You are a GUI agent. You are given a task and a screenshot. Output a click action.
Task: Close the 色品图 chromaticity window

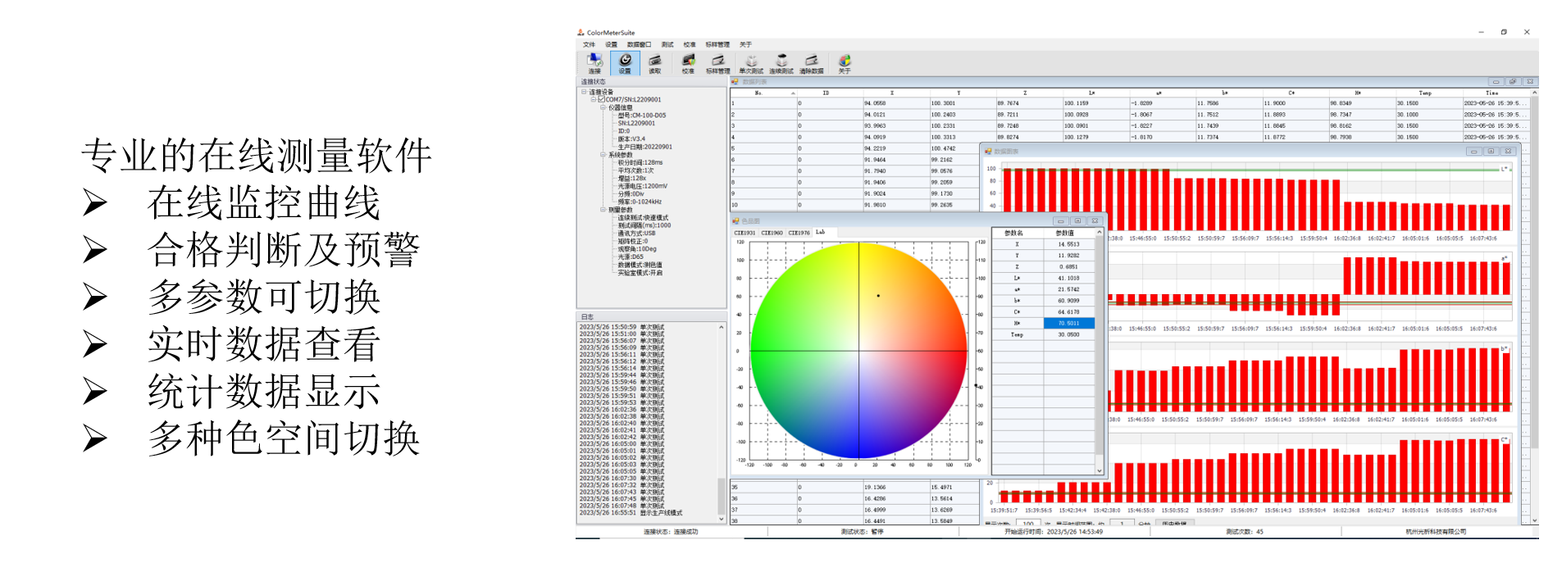coord(1095,220)
